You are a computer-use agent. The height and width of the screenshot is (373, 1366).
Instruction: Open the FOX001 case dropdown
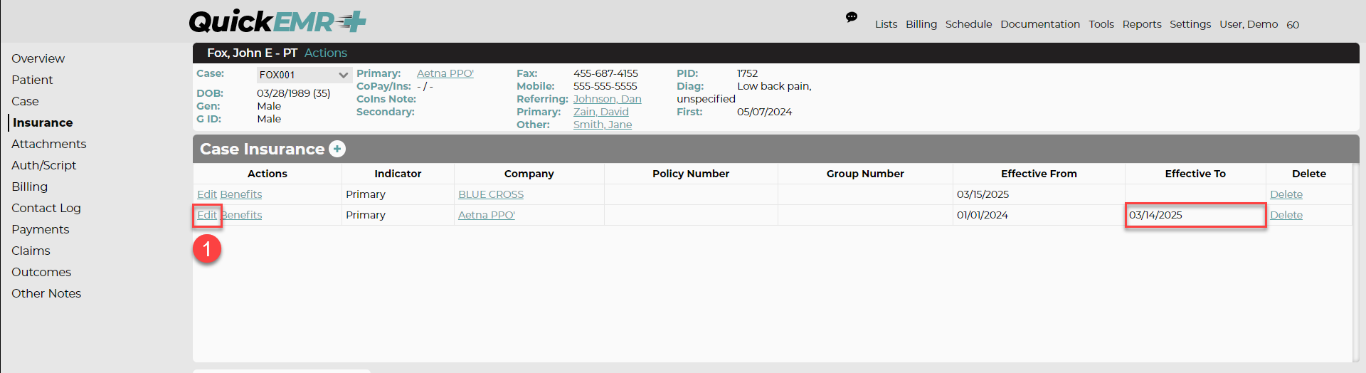click(x=304, y=75)
